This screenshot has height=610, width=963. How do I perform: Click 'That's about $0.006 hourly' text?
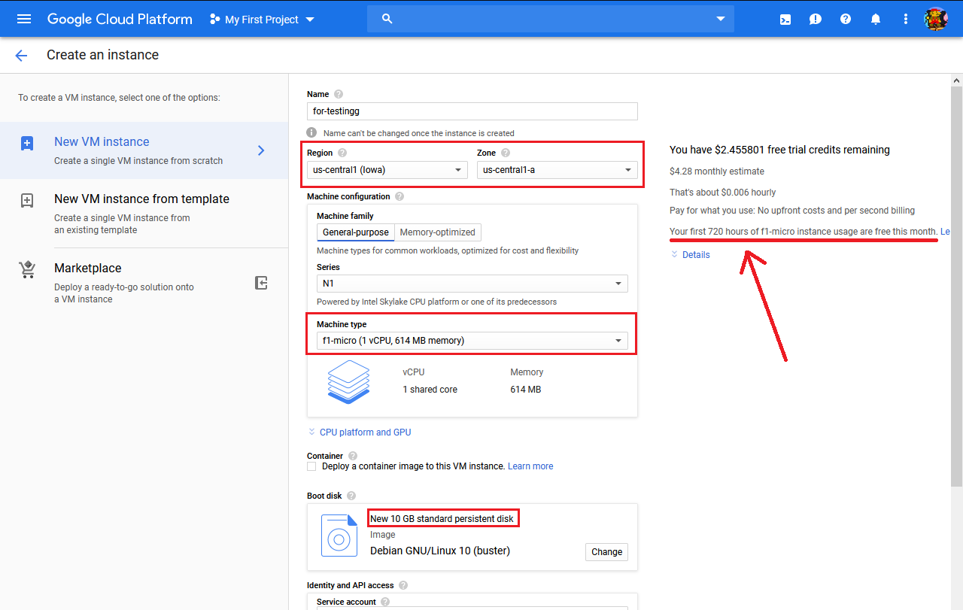(722, 193)
